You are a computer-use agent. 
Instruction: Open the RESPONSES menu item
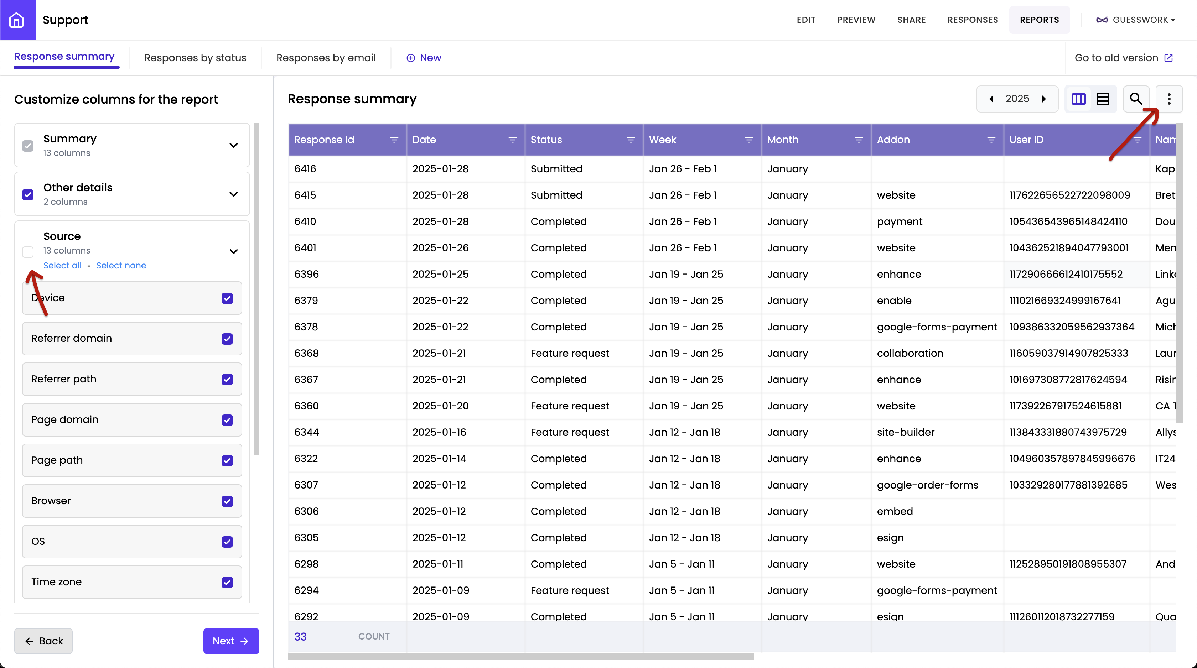(973, 20)
